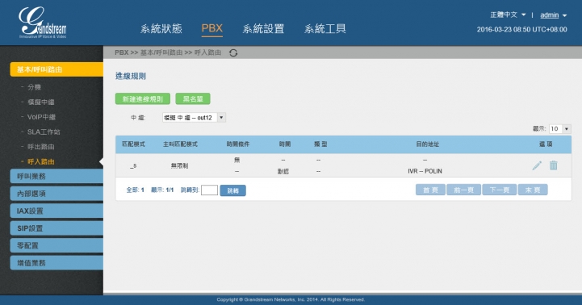Open the 系統工具 top menu
The image size is (582, 305).
coord(325,28)
